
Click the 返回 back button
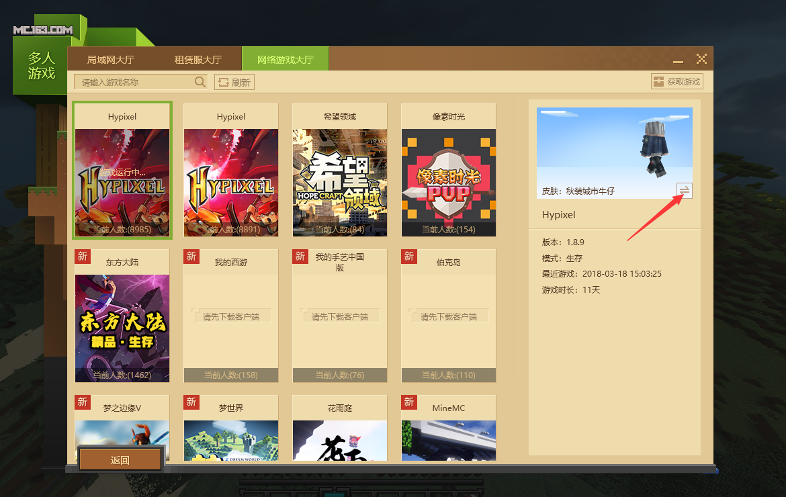tap(120, 460)
